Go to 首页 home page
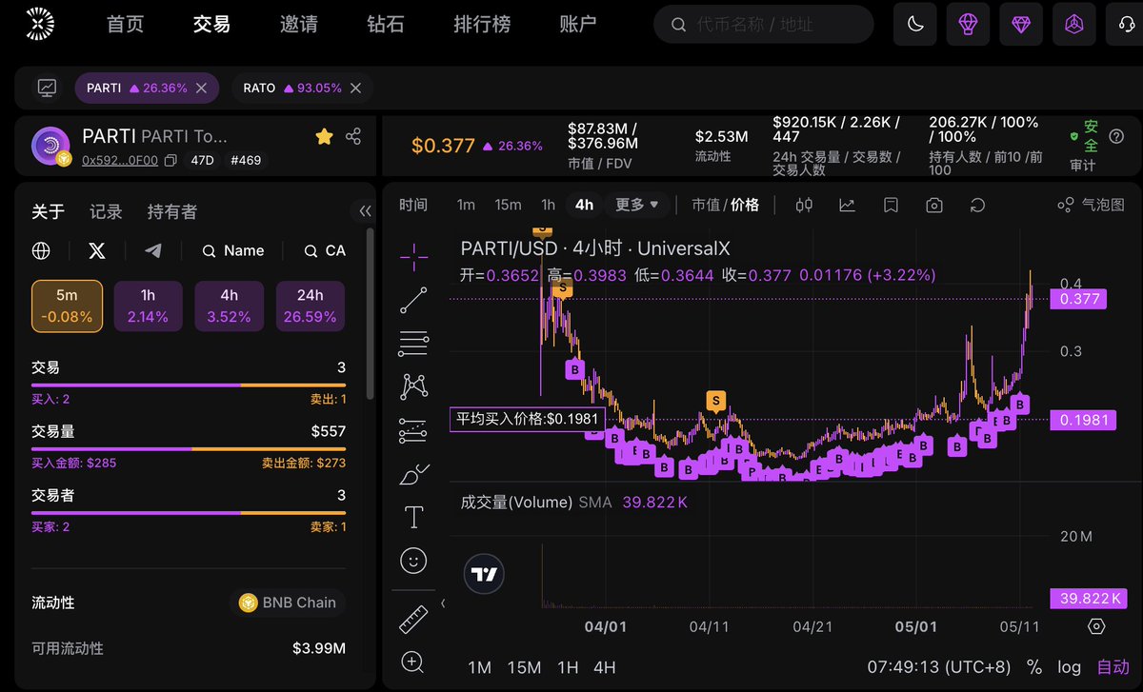 [x=125, y=24]
